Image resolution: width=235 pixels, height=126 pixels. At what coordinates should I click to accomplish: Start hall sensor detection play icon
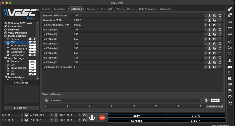(206, 101)
